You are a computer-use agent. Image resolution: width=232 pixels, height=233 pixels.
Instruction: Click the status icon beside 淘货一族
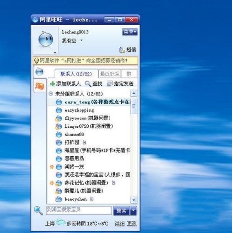[59, 167]
